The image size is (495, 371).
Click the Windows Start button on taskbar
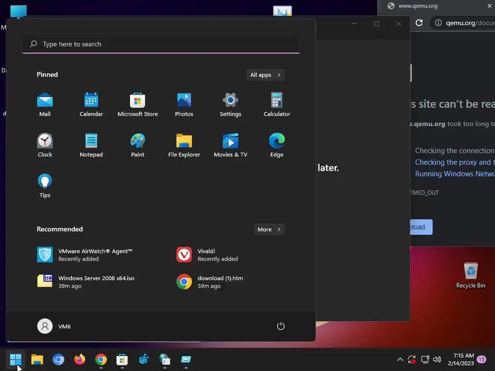pyautogui.click(x=15, y=359)
